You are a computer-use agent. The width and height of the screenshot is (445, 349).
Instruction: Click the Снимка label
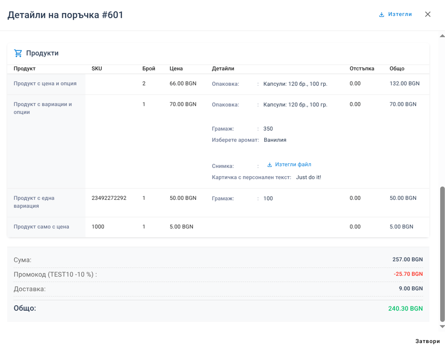tap(223, 166)
